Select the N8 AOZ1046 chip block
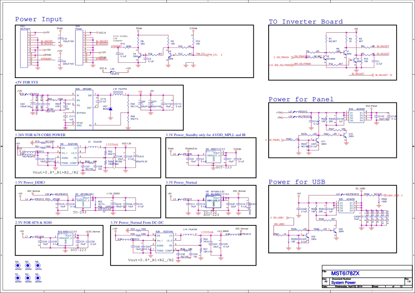Image resolution: width=415 pixels, height=293 pixels. click(x=69, y=153)
